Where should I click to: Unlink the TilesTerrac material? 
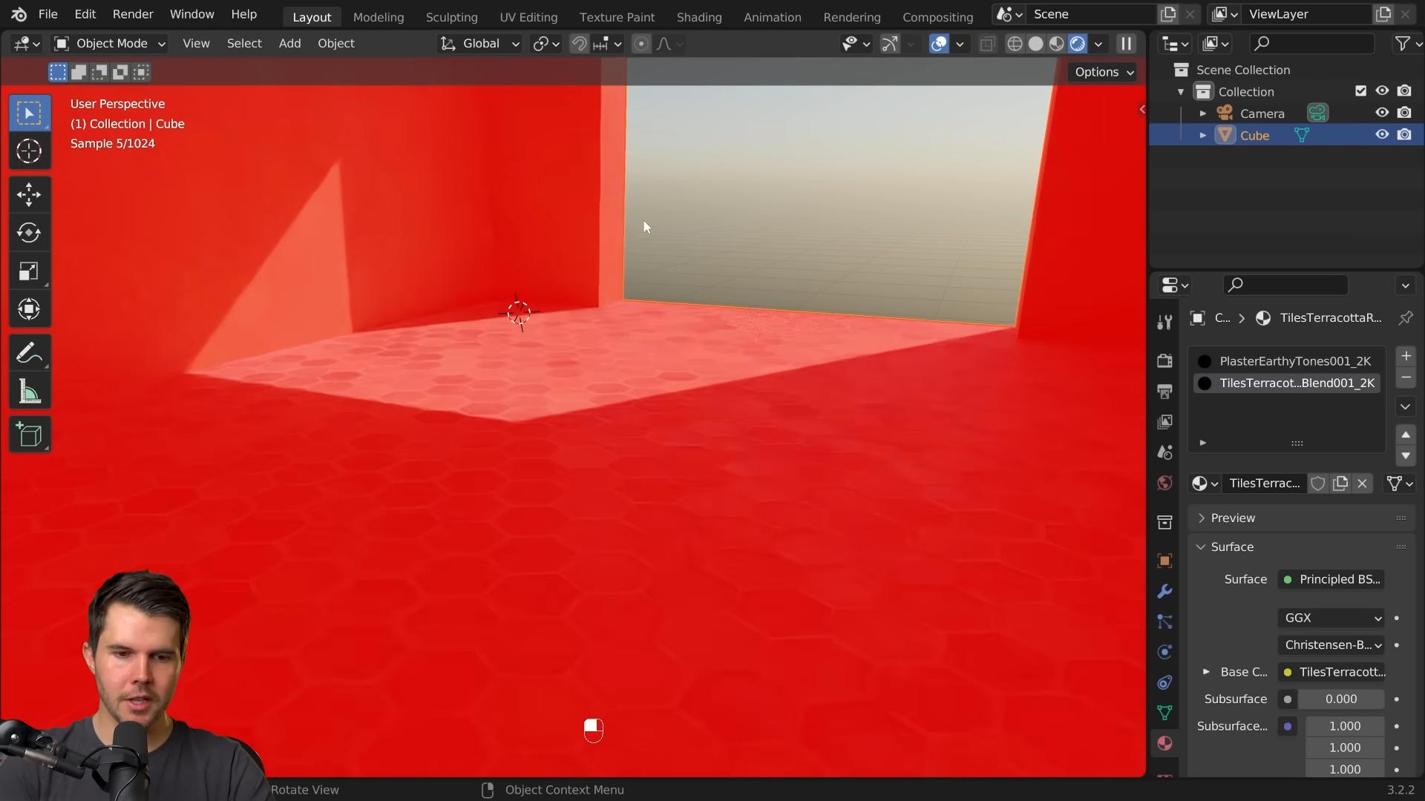(1363, 484)
